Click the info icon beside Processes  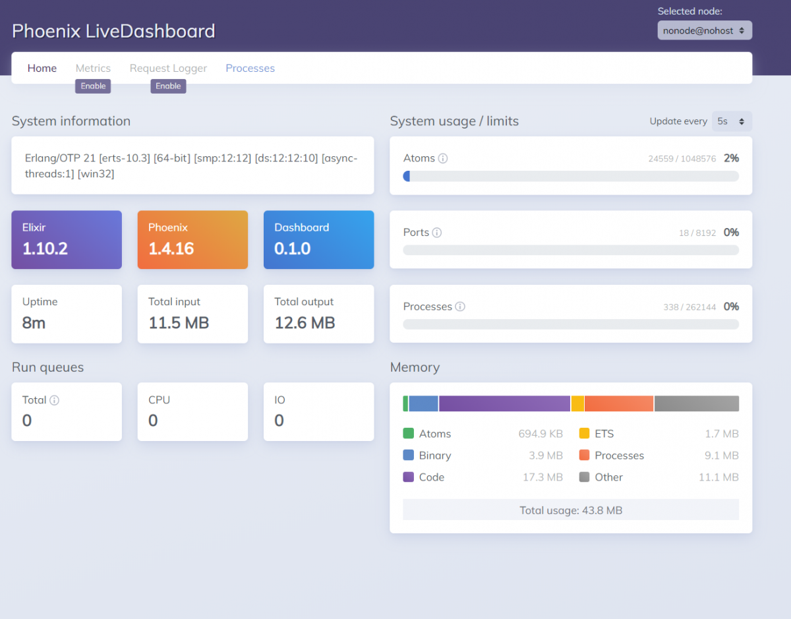[460, 307]
